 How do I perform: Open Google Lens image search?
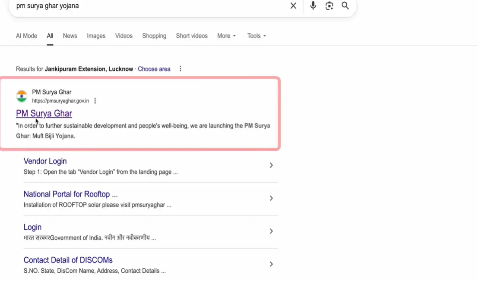(x=329, y=6)
